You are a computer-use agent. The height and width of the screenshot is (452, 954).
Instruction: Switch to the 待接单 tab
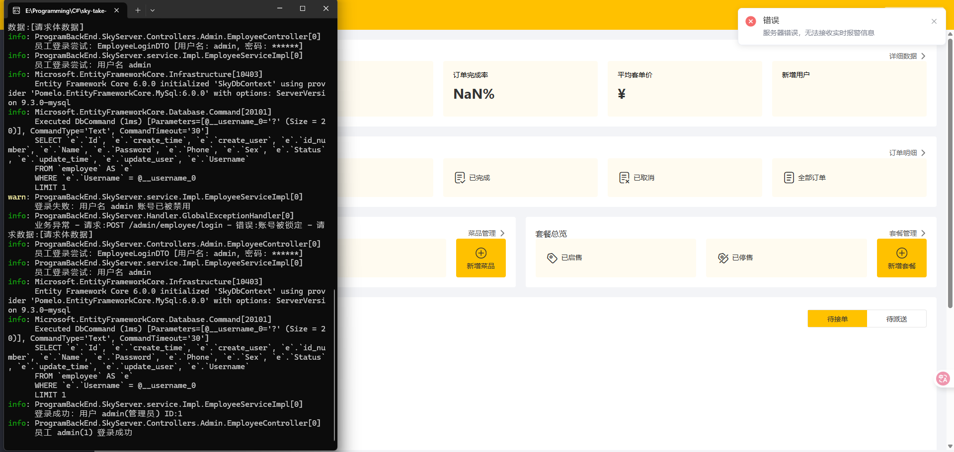(x=837, y=319)
